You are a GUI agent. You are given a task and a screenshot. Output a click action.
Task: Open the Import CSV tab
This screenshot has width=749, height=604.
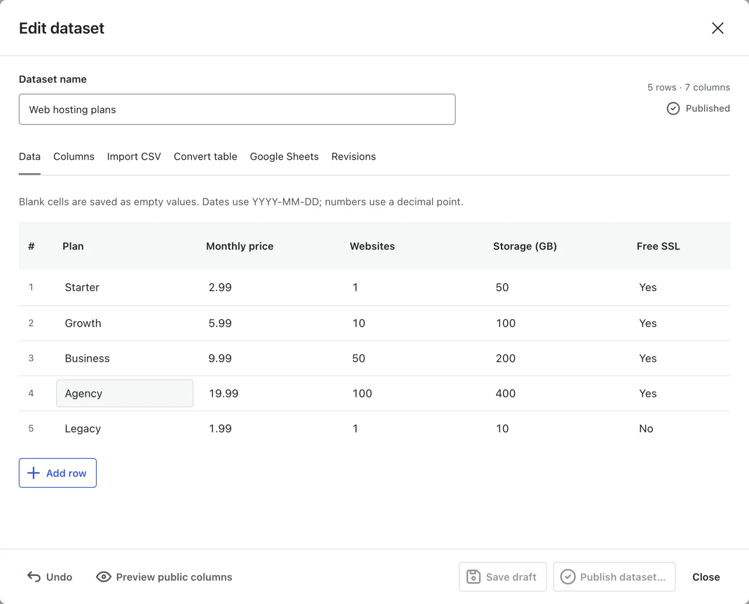coord(134,156)
